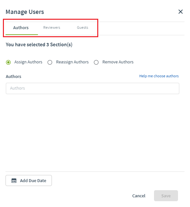The width and height of the screenshot is (190, 207).
Task: Click the 'Remove Authors' label text
Action: click(x=118, y=62)
